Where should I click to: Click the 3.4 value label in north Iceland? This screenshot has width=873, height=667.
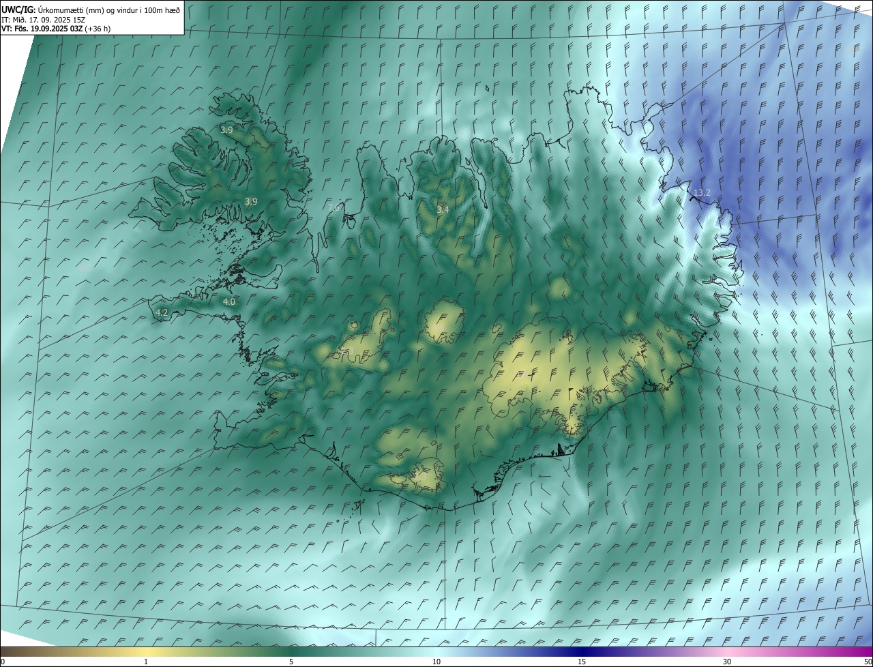coord(443,209)
